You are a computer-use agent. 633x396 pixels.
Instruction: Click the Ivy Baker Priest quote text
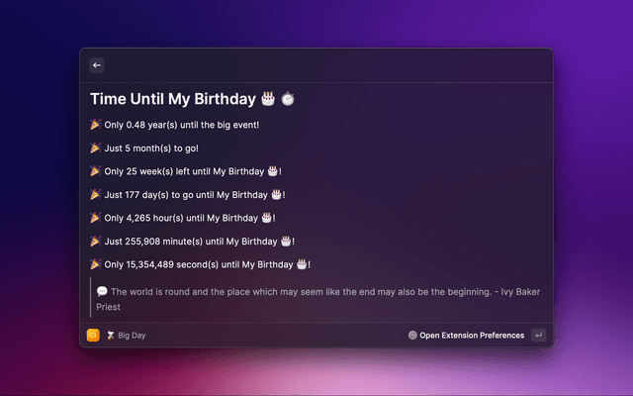(318, 299)
